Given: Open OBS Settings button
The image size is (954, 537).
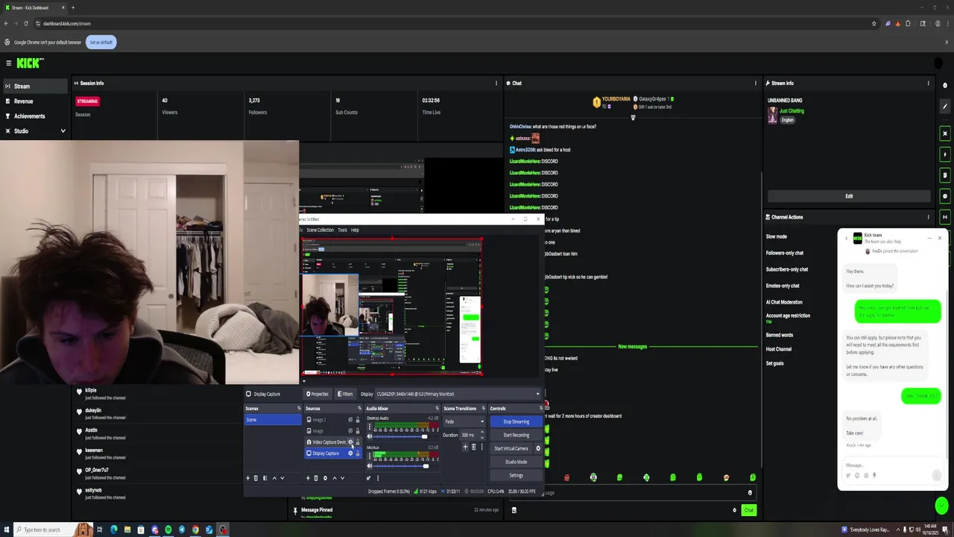Looking at the screenshot, I should pyautogui.click(x=516, y=475).
